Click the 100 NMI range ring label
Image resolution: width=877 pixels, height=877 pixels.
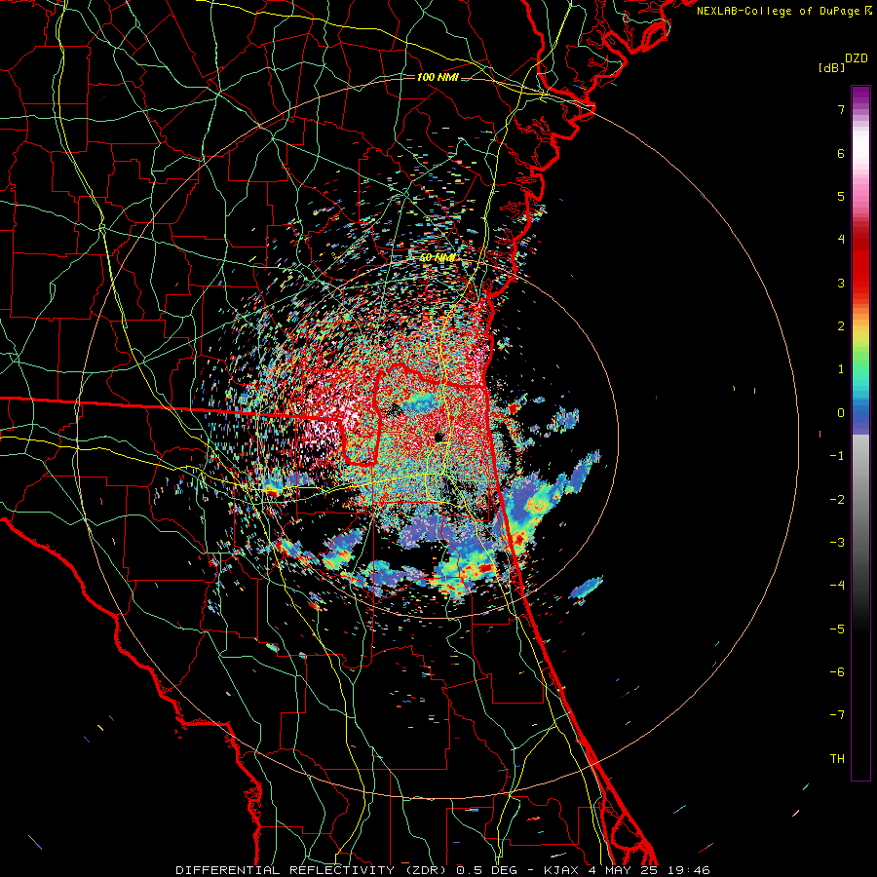pyautogui.click(x=438, y=77)
